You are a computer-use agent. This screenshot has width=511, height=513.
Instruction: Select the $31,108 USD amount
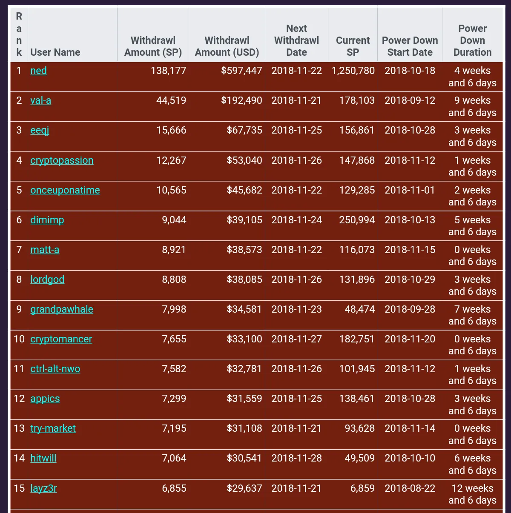tap(244, 429)
